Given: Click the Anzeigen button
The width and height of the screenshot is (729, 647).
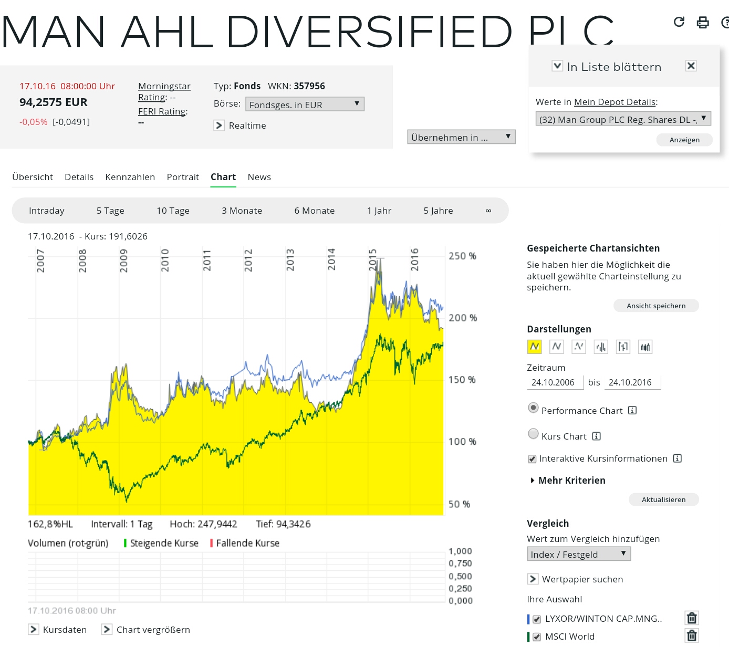Looking at the screenshot, I should [684, 140].
